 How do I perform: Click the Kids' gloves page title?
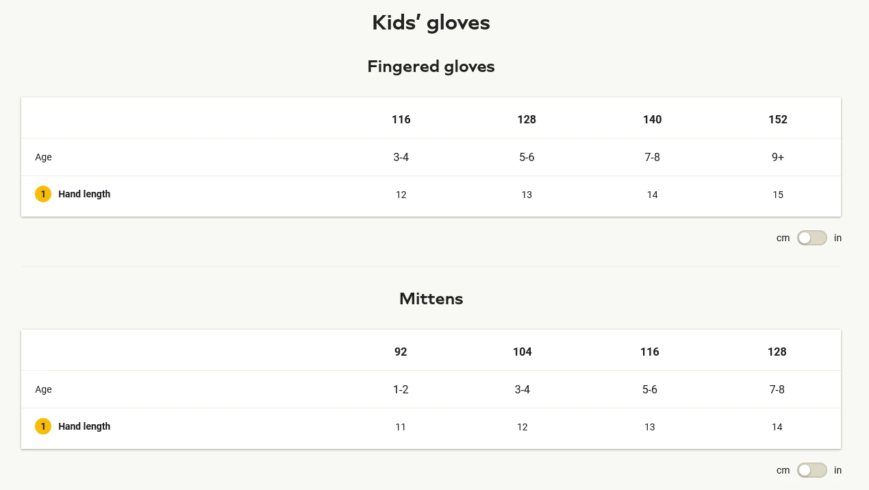click(x=431, y=23)
